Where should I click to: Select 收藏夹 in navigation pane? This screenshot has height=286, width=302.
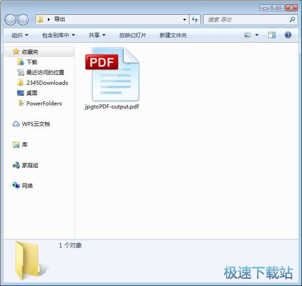[x=39, y=52]
